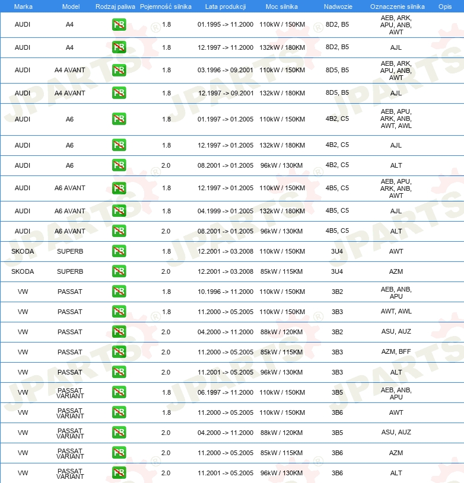464x483 pixels.
Task: Select date range 03.1996 -> 09.2001
Action: (x=225, y=70)
